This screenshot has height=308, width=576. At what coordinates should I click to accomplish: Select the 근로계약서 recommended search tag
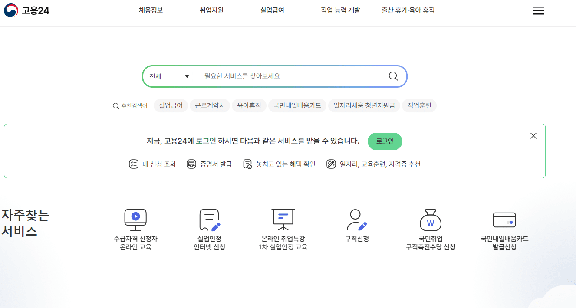pos(210,105)
